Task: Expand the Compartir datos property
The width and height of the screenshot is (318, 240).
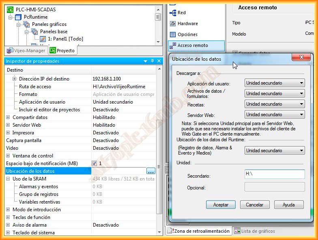Action: pos(8,117)
